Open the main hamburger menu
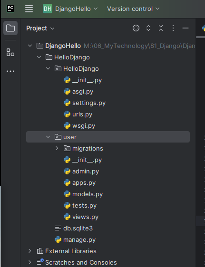The width and height of the screenshot is (205, 267). (x=29, y=9)
